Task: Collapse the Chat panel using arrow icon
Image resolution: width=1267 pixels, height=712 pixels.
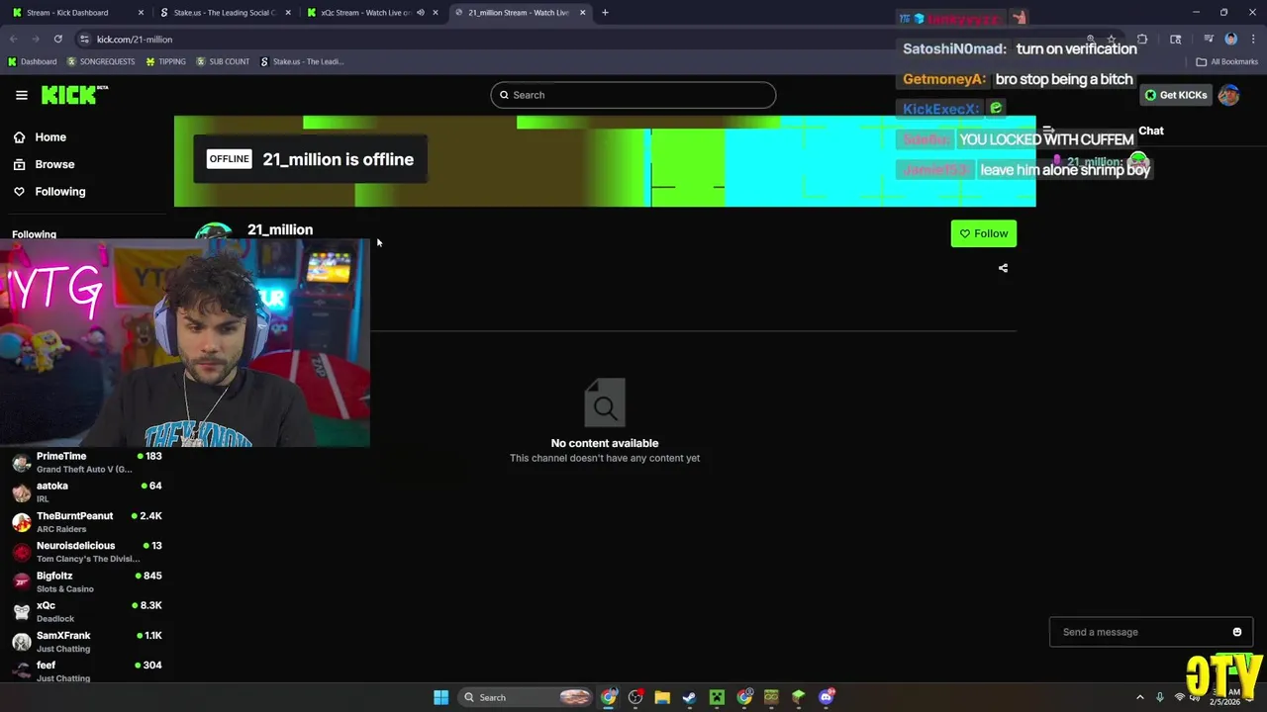Action: click(x=1048, y=131)
